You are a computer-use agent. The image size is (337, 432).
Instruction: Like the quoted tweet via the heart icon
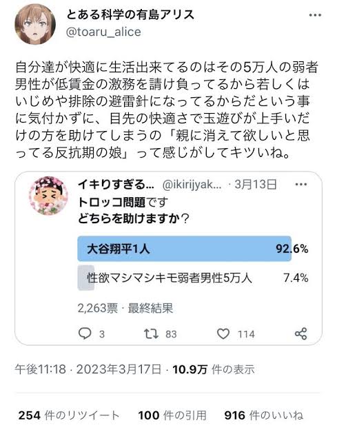pyautogui.click(x=223, y=333)
